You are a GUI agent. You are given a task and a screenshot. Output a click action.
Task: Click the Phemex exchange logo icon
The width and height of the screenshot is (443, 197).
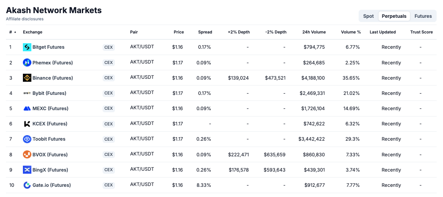point(27,63)
